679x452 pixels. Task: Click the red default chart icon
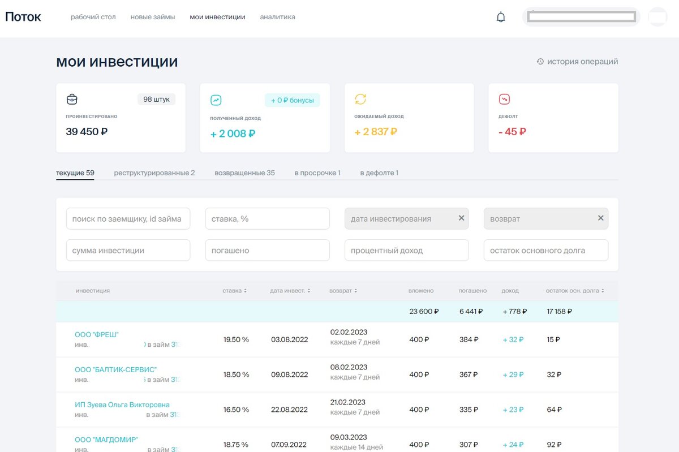504,100
